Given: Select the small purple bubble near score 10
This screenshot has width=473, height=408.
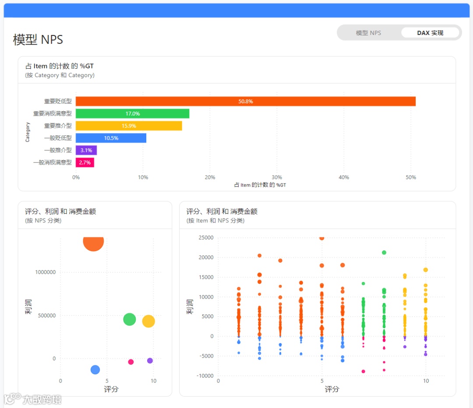Looking at the screenshot, I should pos(150,361).
